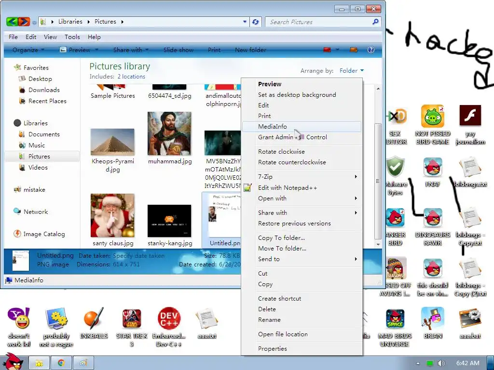494x370 pixels.
Task: Expand the 7-Zip submenu
Action: (x=302, y=177)
